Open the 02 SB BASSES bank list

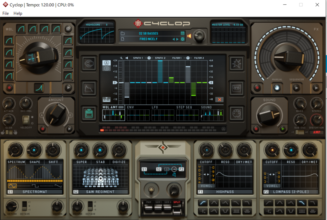coord(148,33)
